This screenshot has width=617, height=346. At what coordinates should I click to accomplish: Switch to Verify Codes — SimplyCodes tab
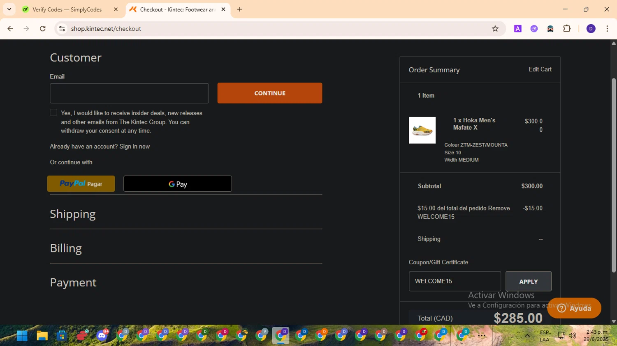tap(67, 9)
